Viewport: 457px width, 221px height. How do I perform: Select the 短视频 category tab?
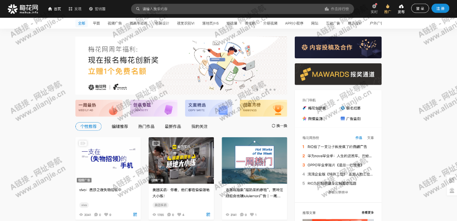click(232, 23)
